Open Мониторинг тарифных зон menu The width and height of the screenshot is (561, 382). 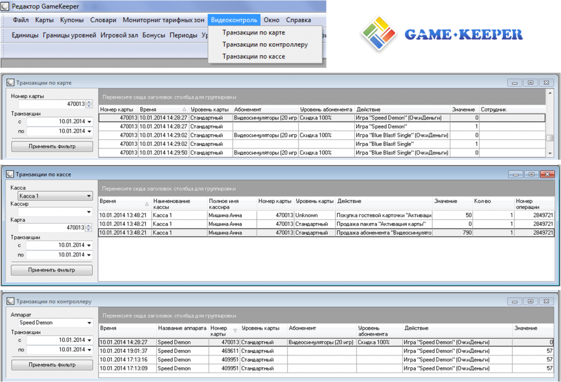(x=163, y=20)
